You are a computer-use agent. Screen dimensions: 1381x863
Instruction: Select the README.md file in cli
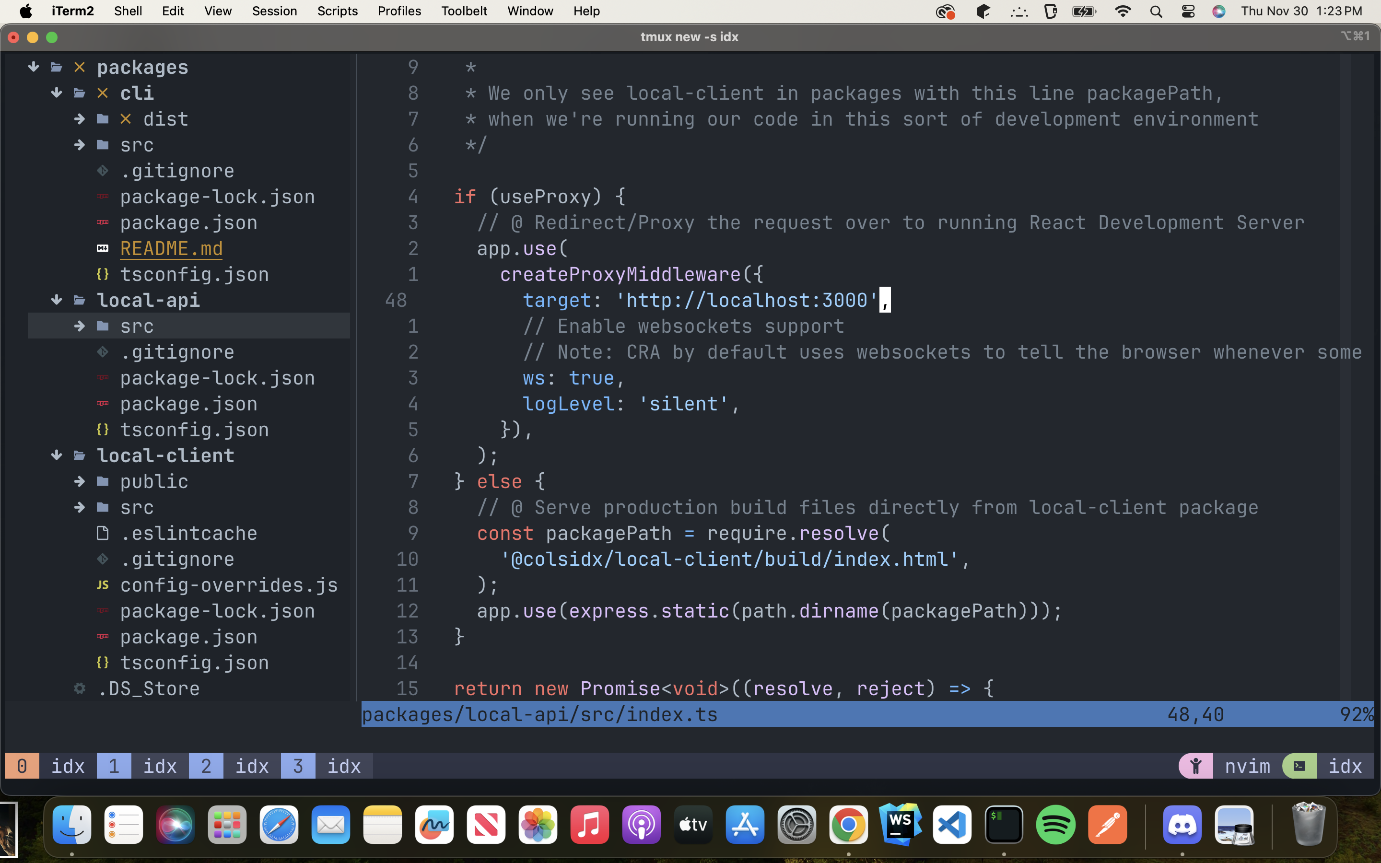coord(171,248)
